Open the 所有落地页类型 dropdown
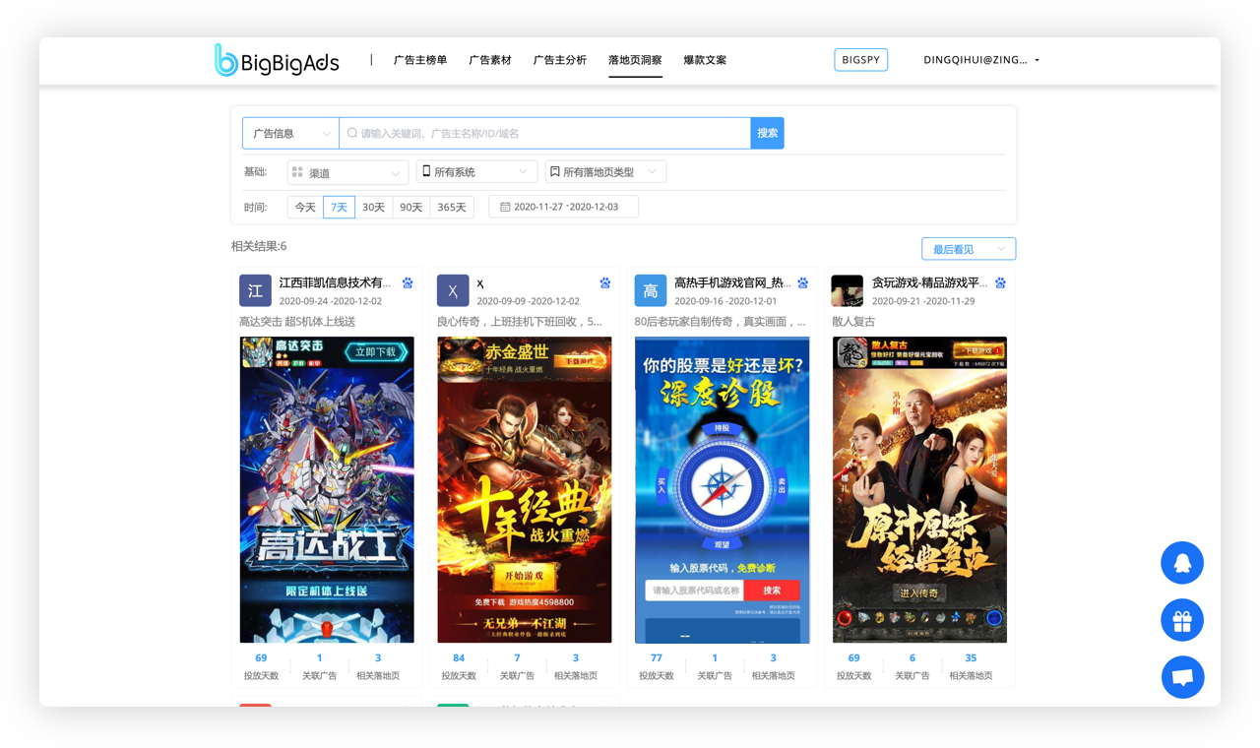The image size is (1260, 748). (605, 171)
